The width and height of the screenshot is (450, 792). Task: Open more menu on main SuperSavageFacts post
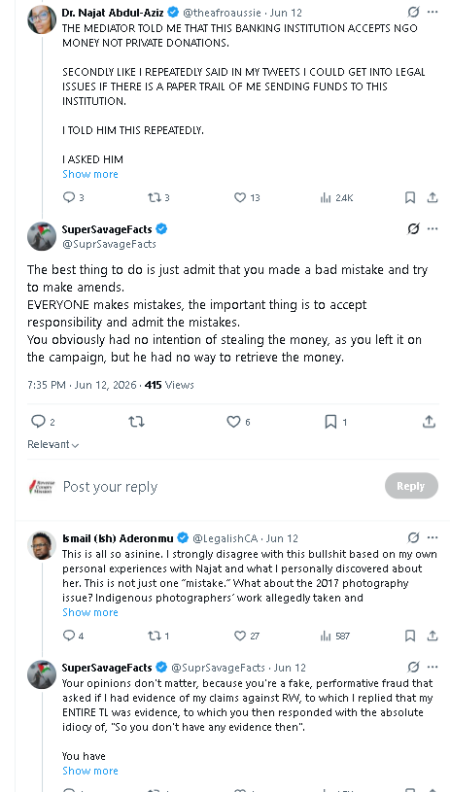[x=433, y=228]
